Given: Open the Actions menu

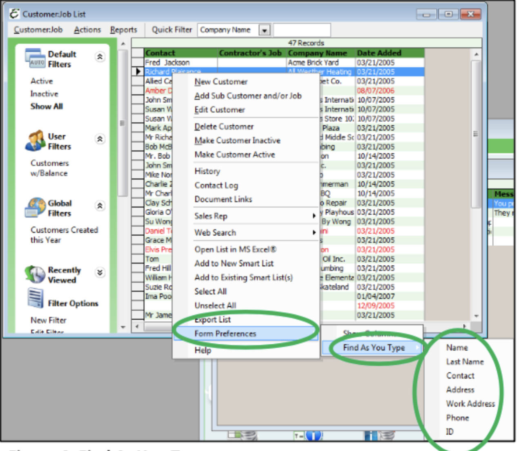Looking at the screenshot, I should click(x=87, y=29).
